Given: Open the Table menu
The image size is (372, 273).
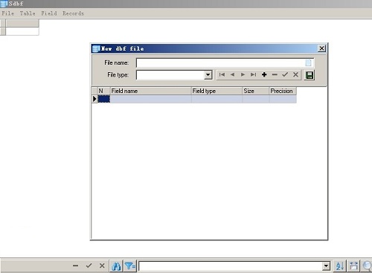Looking at the screenshot, I should 28,13.
